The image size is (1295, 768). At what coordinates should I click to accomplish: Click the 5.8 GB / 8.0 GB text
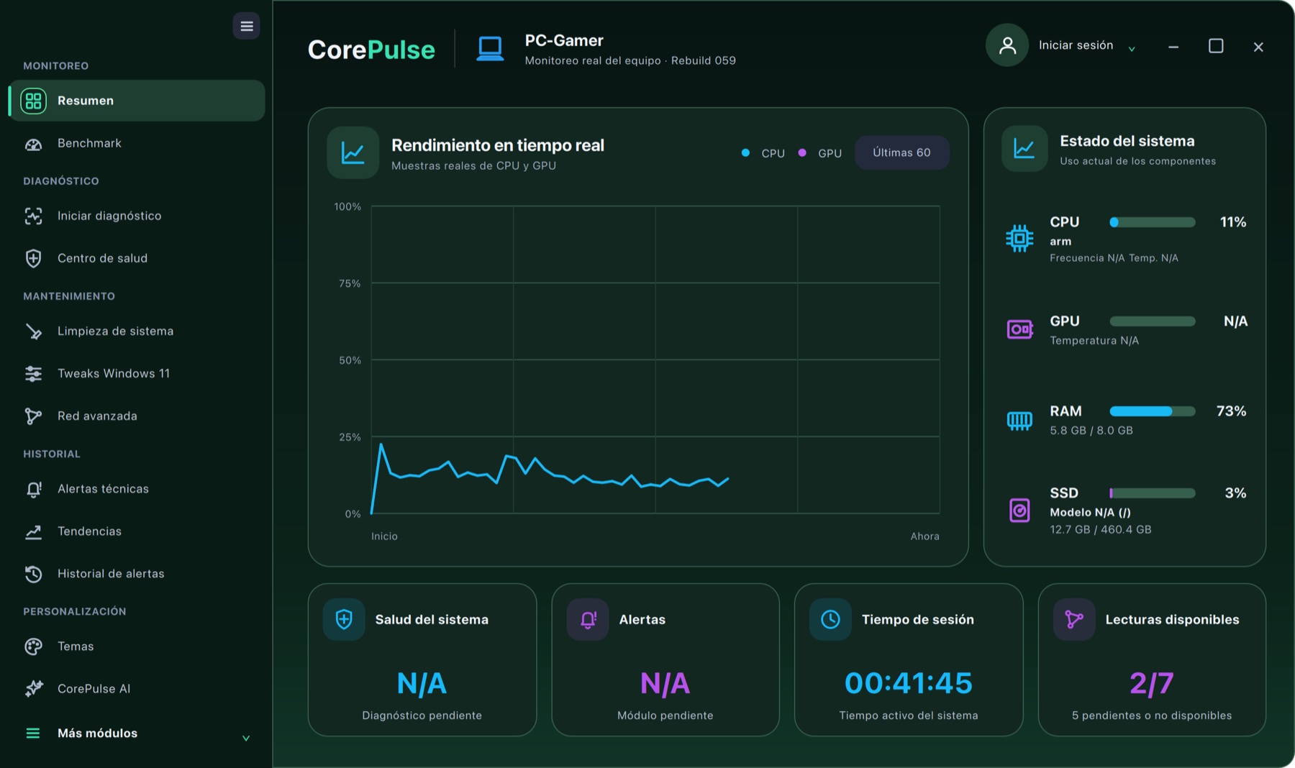pos(1091,430)
